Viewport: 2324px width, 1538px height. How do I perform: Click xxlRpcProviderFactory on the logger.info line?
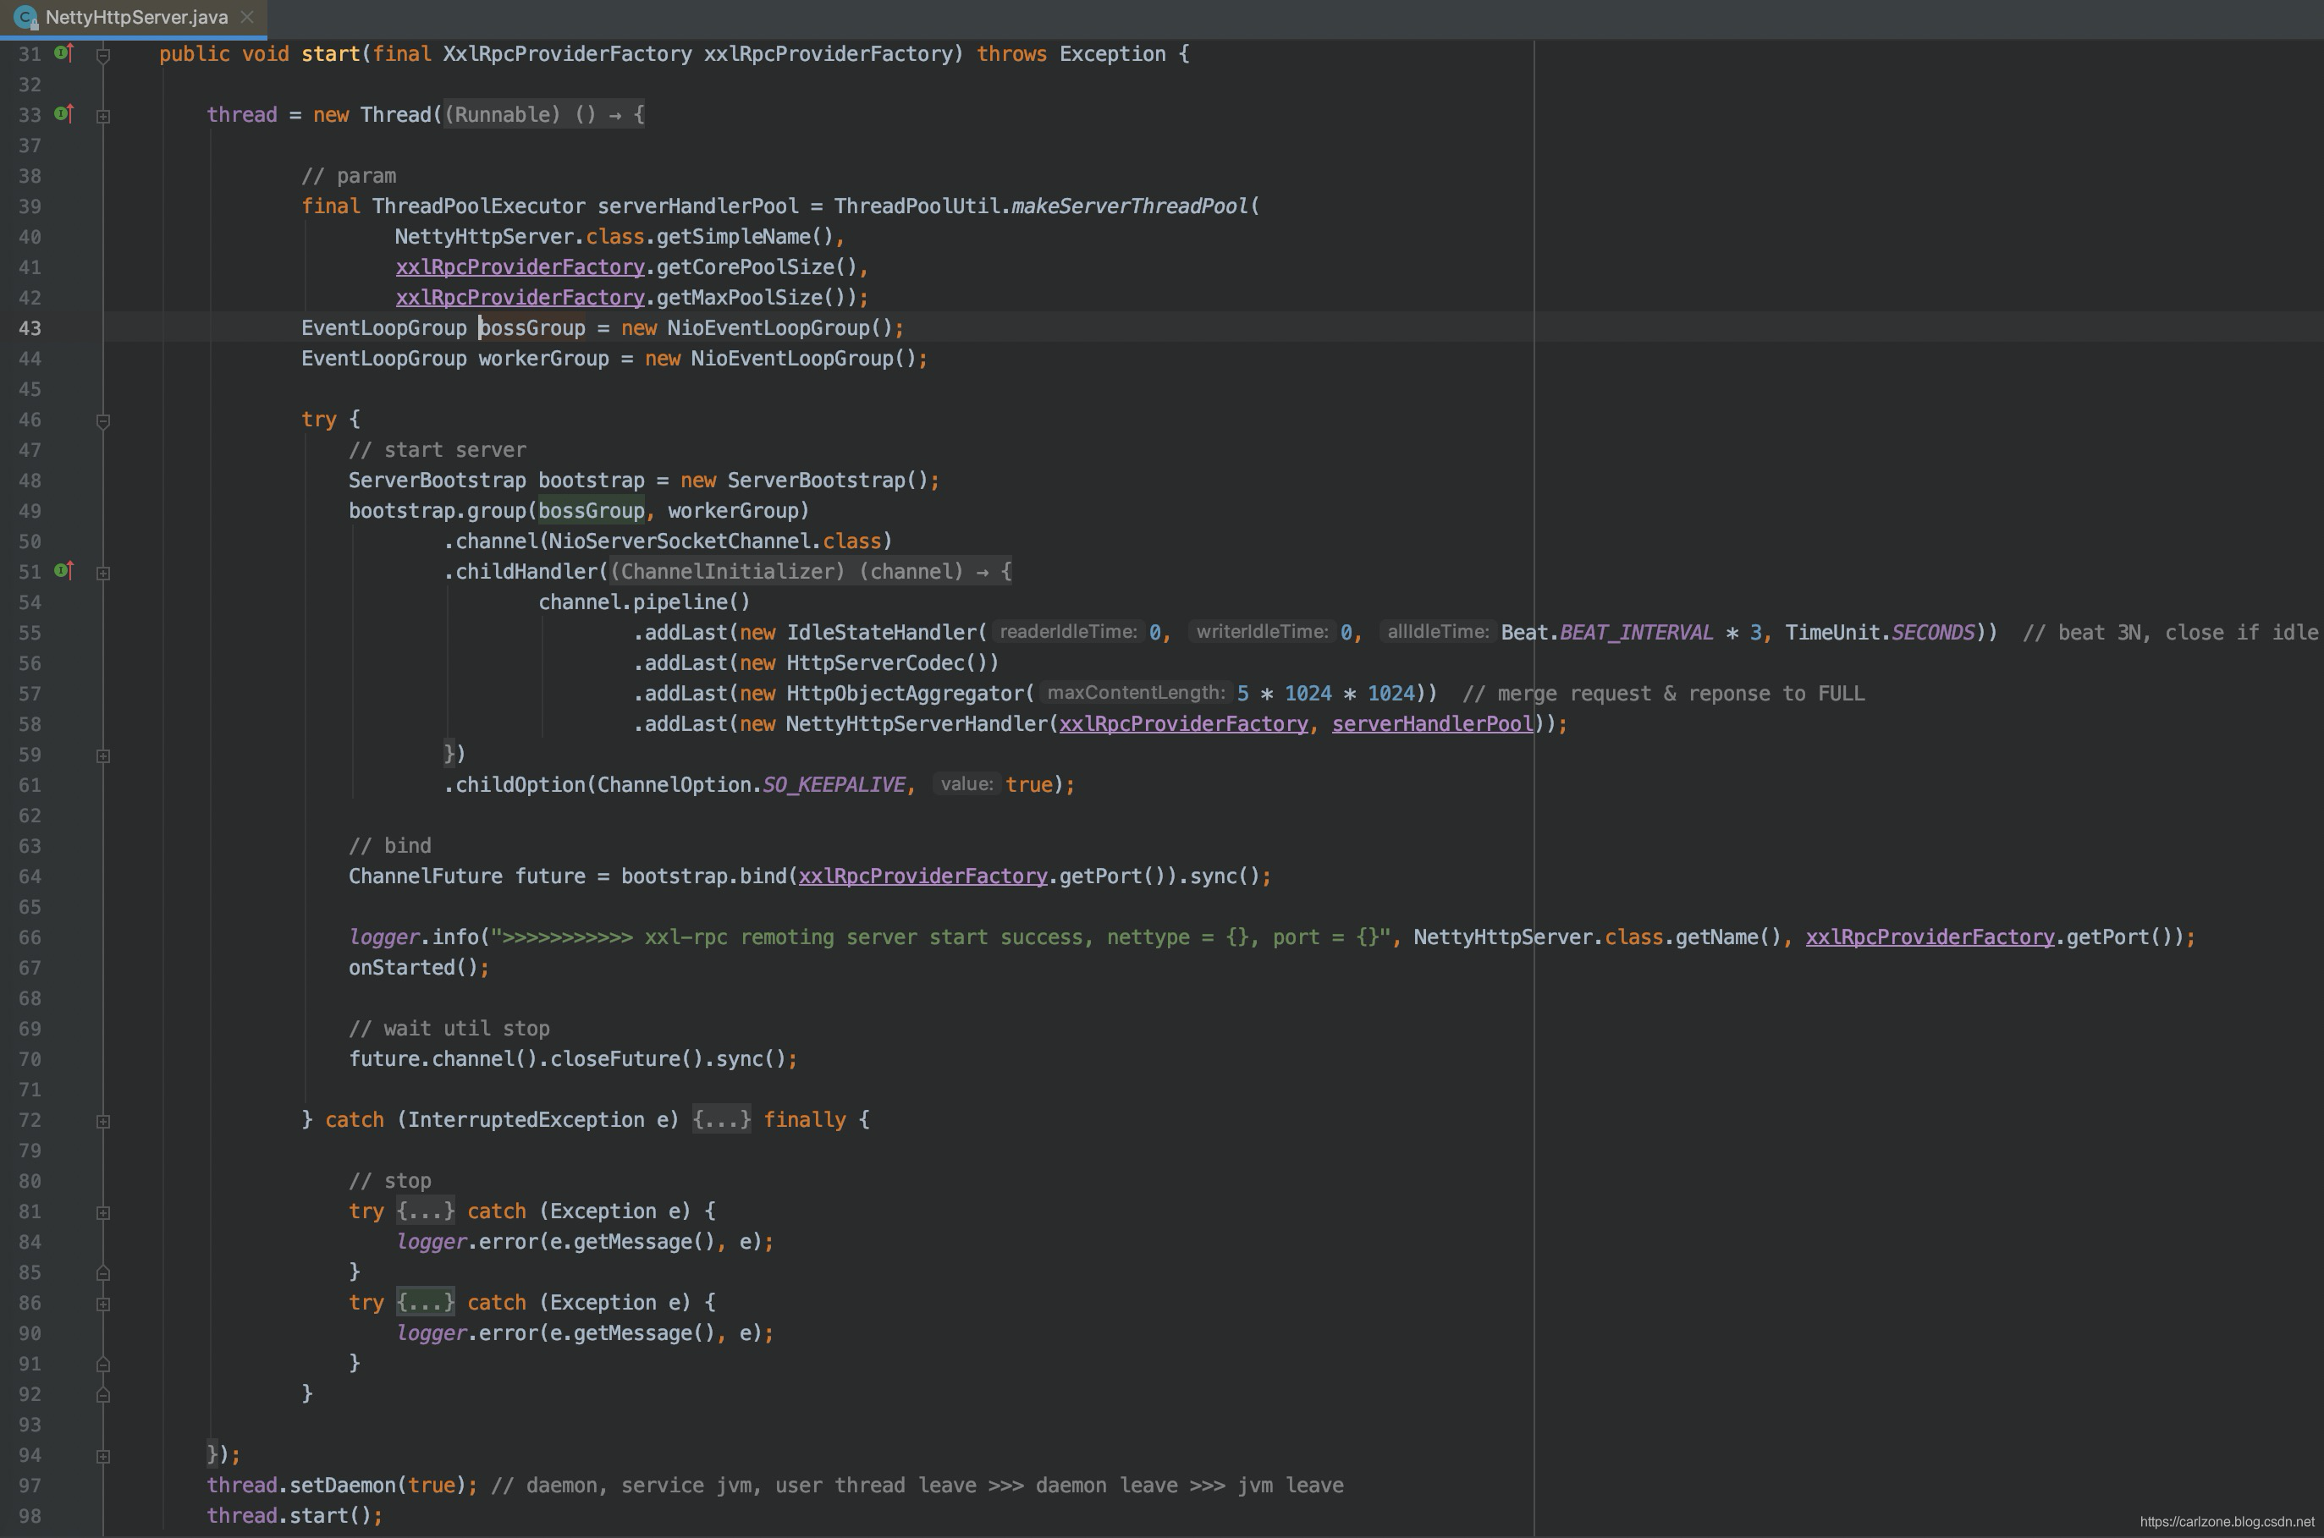[1930, 937]
